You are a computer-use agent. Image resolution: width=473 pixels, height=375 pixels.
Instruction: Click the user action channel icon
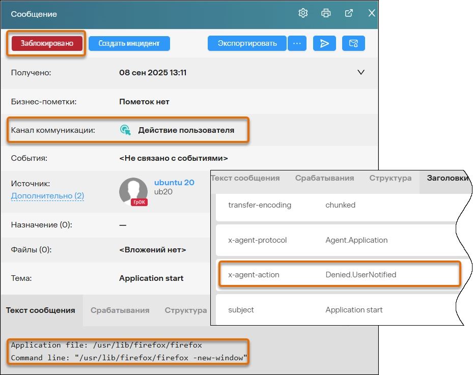pos(125,130)
